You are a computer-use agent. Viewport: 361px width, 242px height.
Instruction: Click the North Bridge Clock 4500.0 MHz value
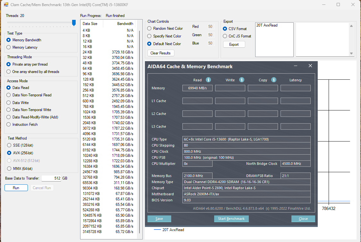point(295,164)
